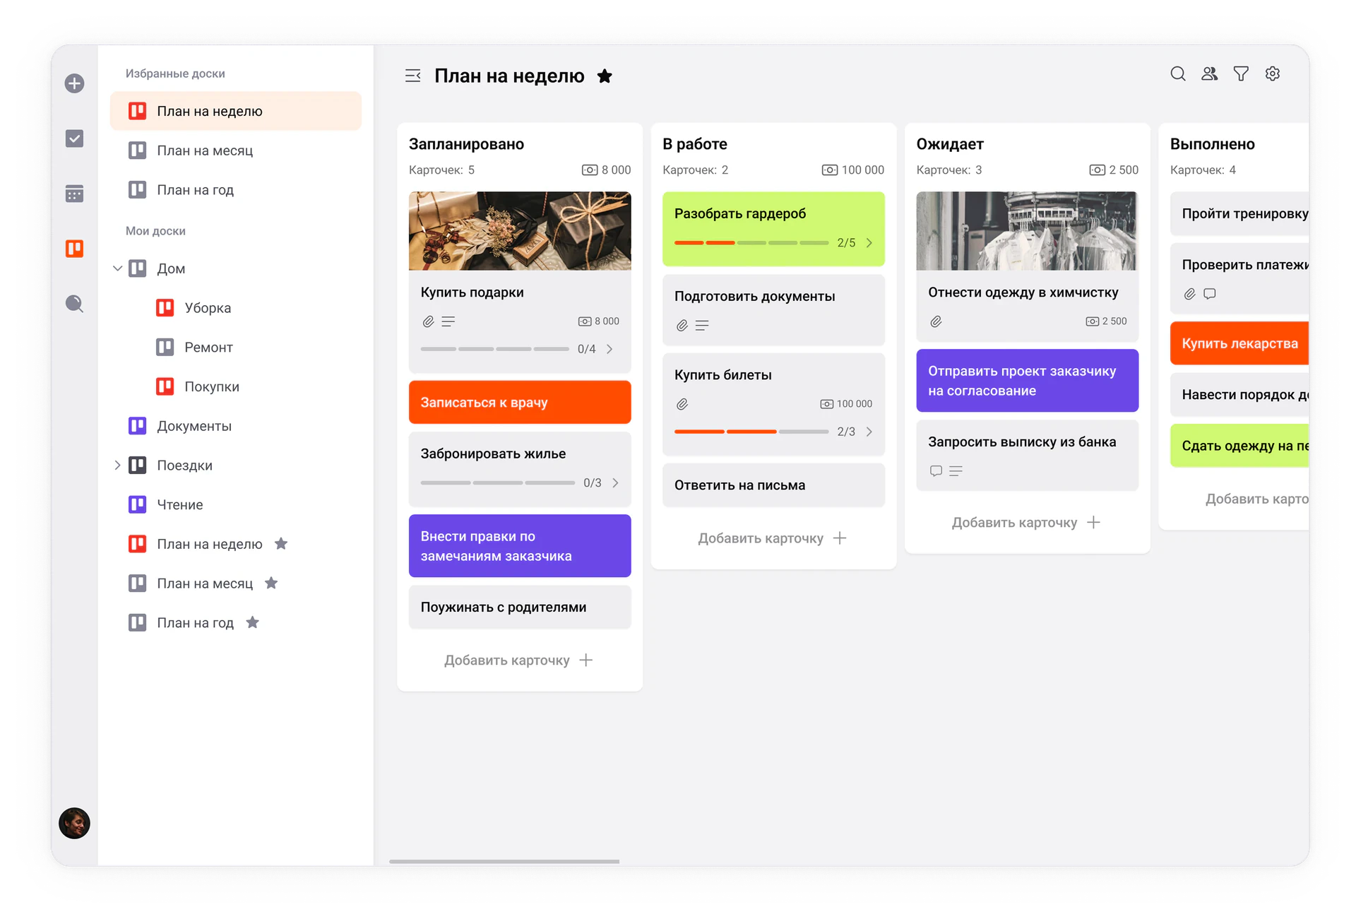Open the purple card Отправить проект заказчику
Screen dimensions: 1356x919
1027,381
